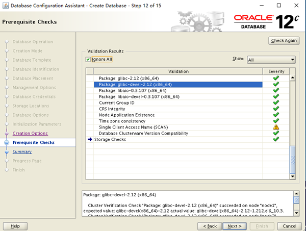Click the Validation column header
The image size is (306, 231).
pyautogui.click(x=178, y=71)
